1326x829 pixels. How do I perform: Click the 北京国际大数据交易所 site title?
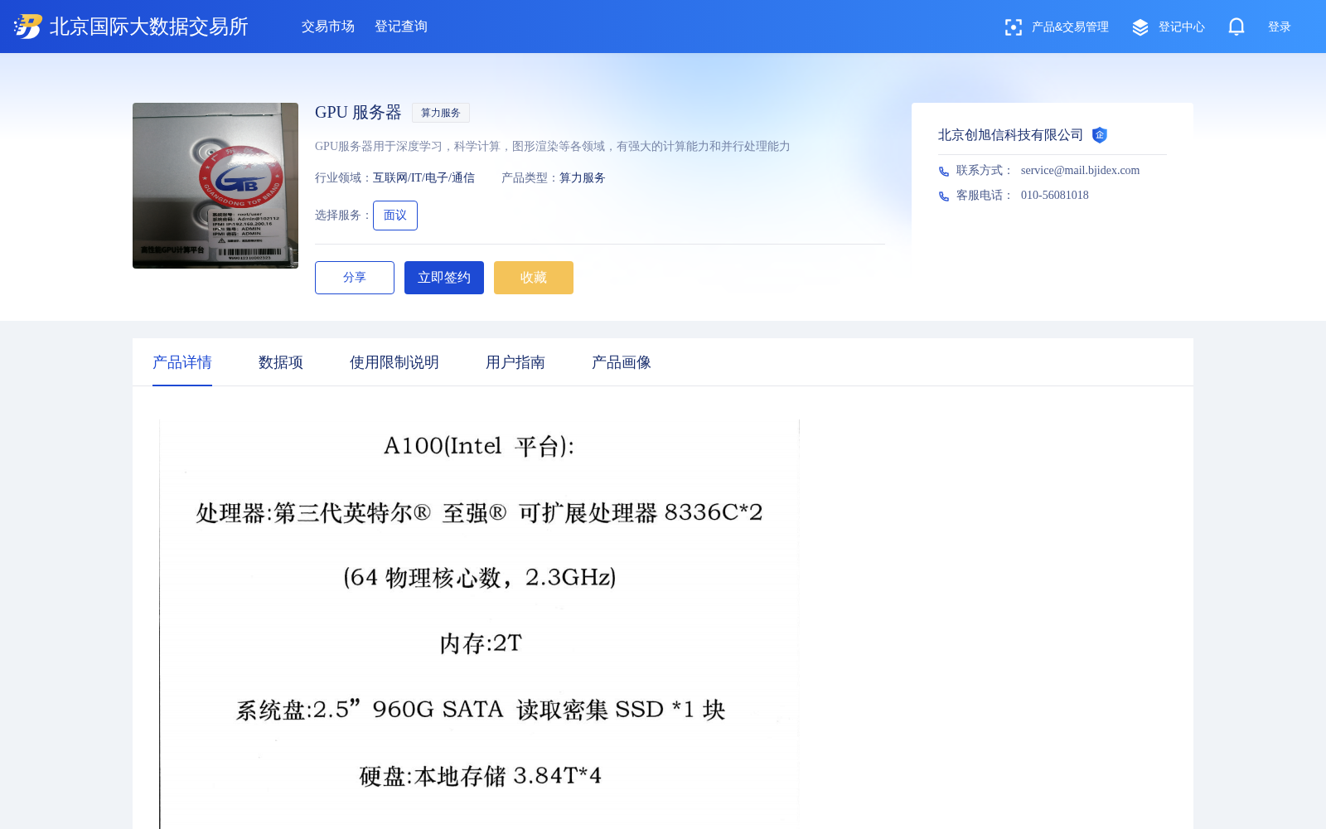click(x=149, y=27)
